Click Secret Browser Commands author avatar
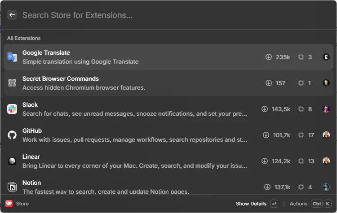This screenshot has height=213, width=337. (x=326, y=83)
